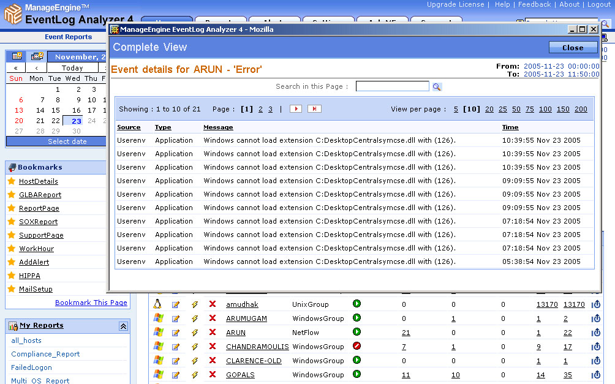Click the calendar range-view icon
Screen dimensions: 615x384
tap(37, 56)
